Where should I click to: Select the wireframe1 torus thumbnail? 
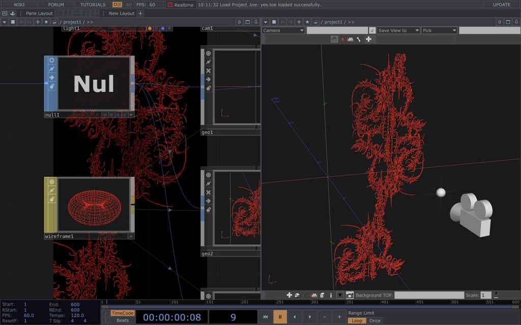pos(94,205)
